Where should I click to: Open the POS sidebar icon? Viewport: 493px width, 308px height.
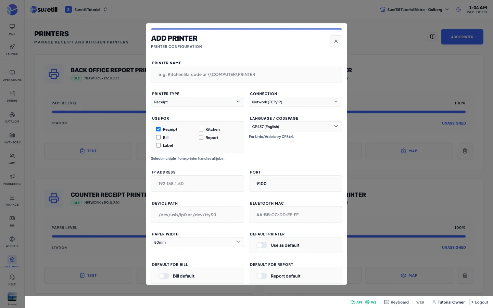12,29
